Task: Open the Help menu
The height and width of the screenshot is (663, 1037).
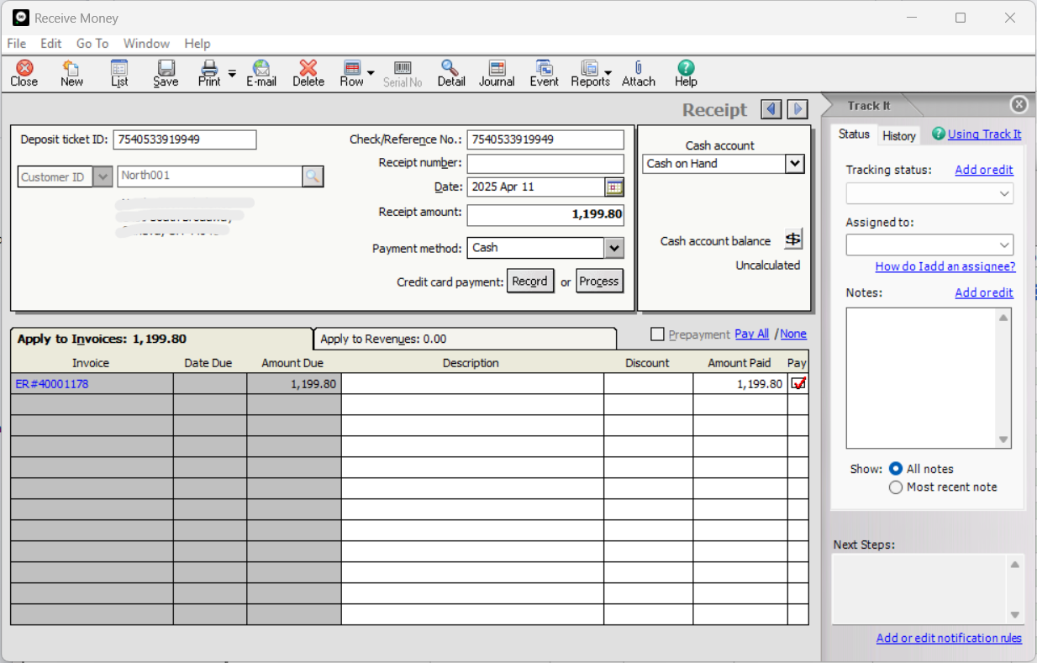Action: point(197,44)
